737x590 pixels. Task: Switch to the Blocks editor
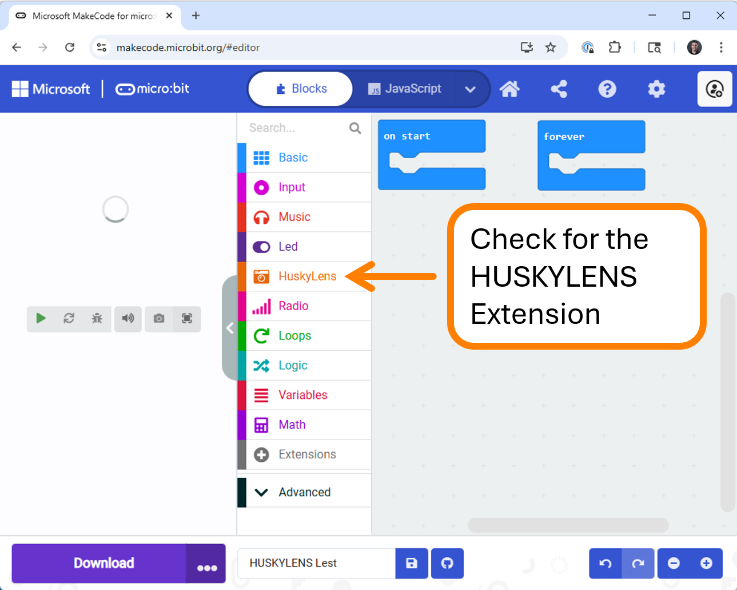point(301,89)
